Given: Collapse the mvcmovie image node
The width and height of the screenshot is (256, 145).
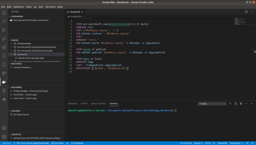Looking at the screenshot, I should point(11,54).
